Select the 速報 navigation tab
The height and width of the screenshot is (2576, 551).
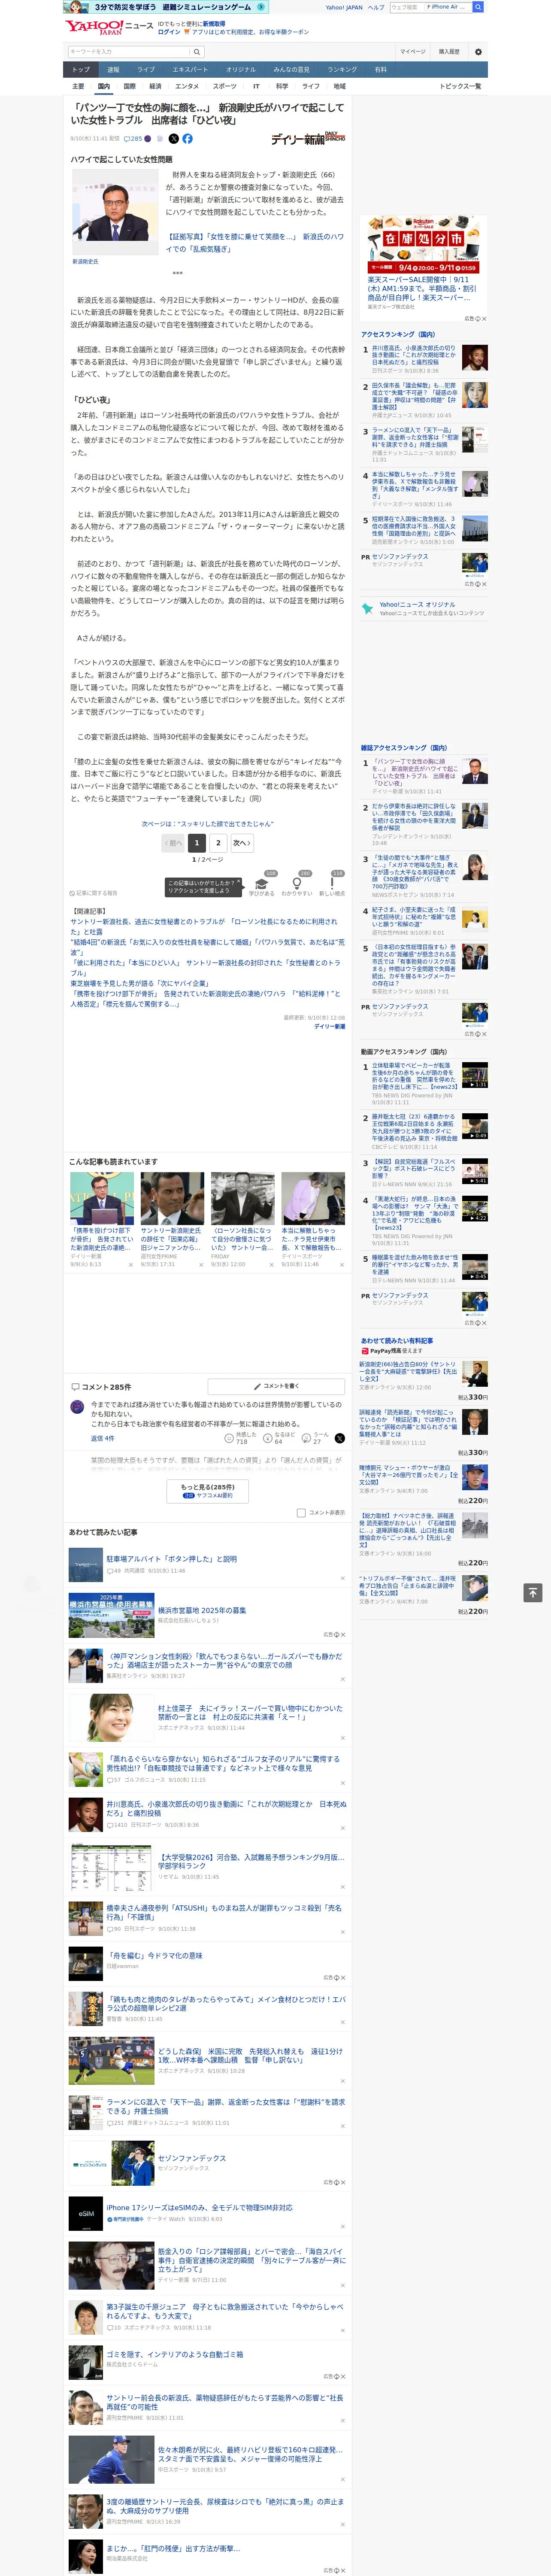[113, 70]
